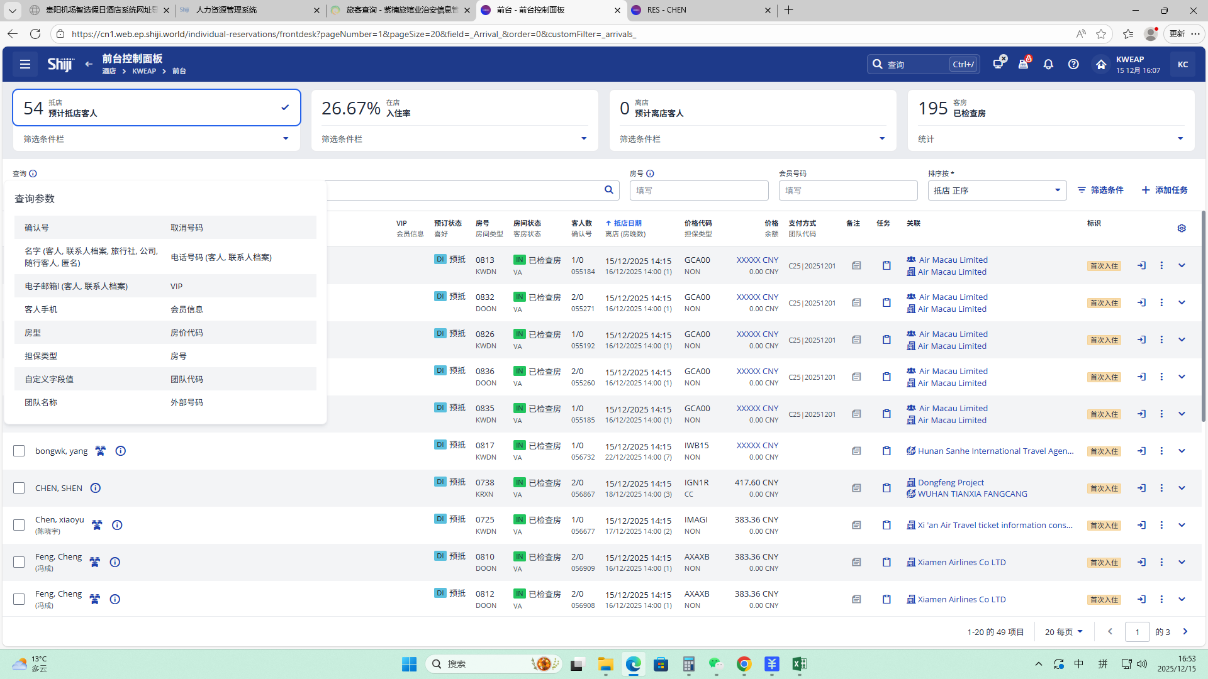
Task: Click the 房号 input field
Action: (698, 190)
